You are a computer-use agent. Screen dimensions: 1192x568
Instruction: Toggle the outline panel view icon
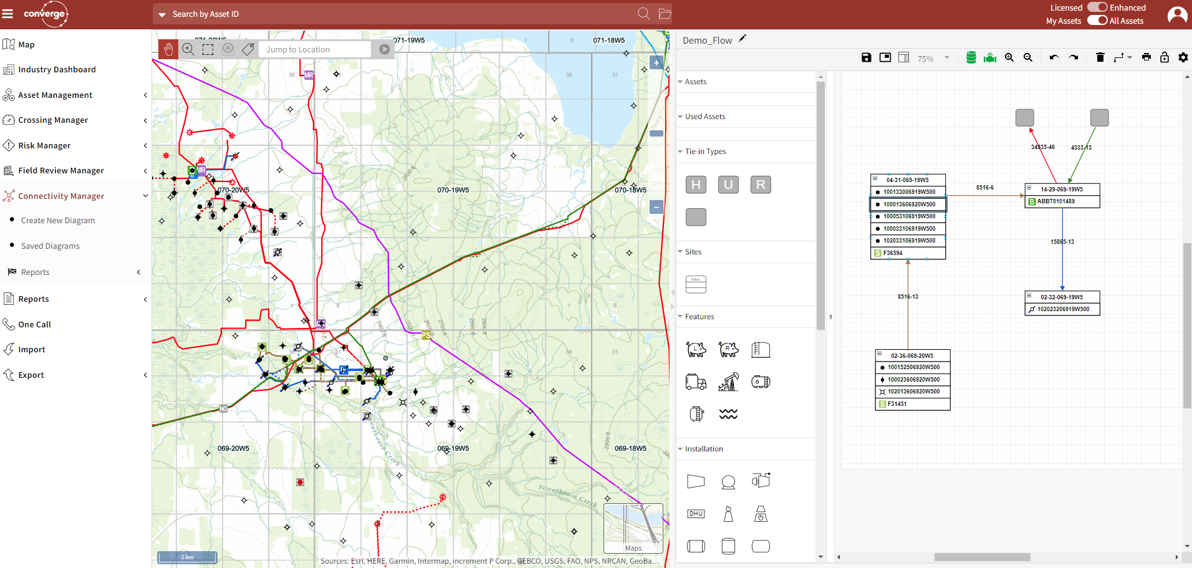(x=885, y=57)
